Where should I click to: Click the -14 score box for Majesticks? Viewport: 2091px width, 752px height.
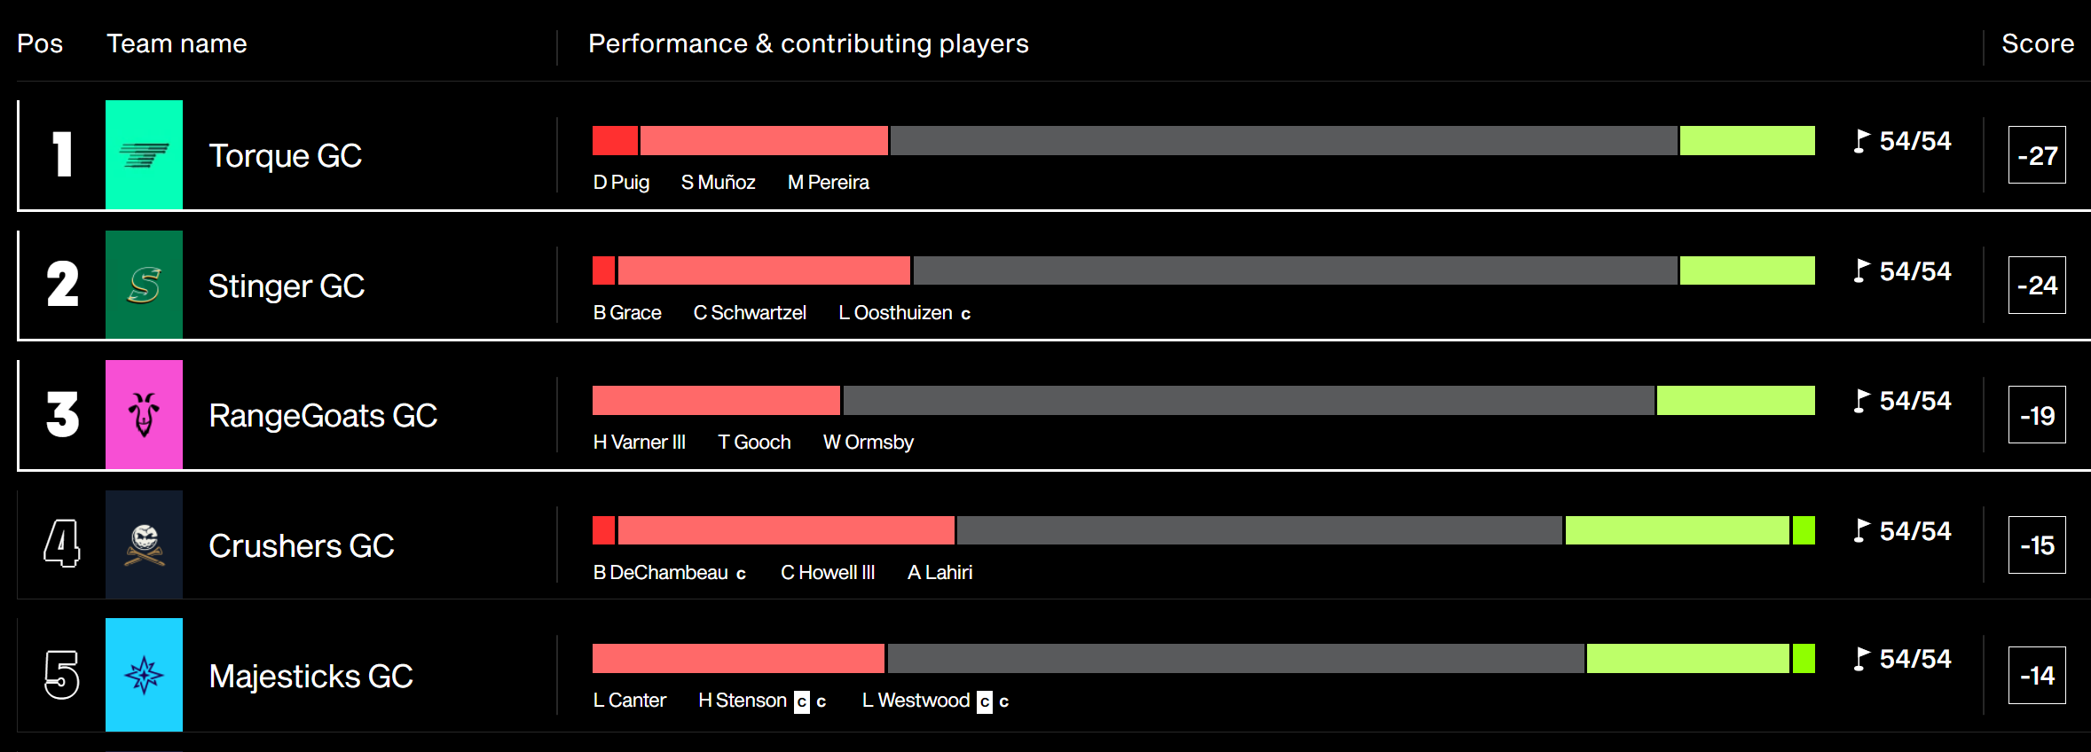tap(2037, 675)
